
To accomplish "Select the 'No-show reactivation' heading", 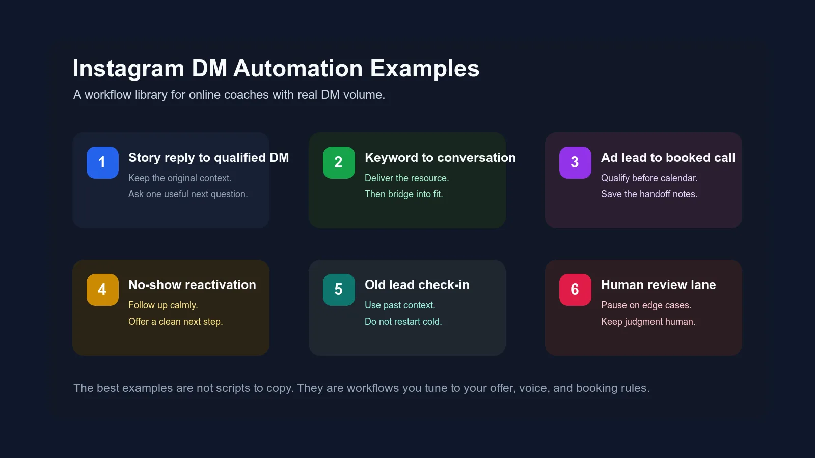I will 192,285.
